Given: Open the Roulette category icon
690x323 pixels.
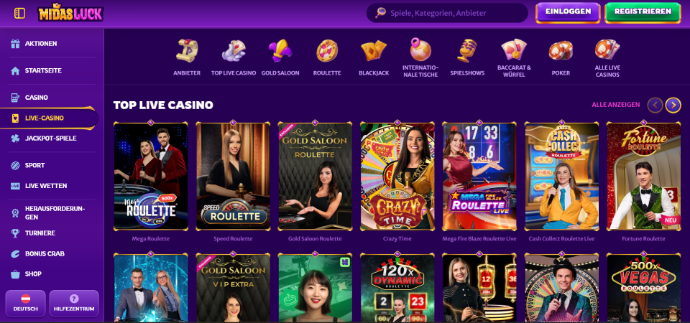Looking at the screenshot, I should [x=327, y=50].
